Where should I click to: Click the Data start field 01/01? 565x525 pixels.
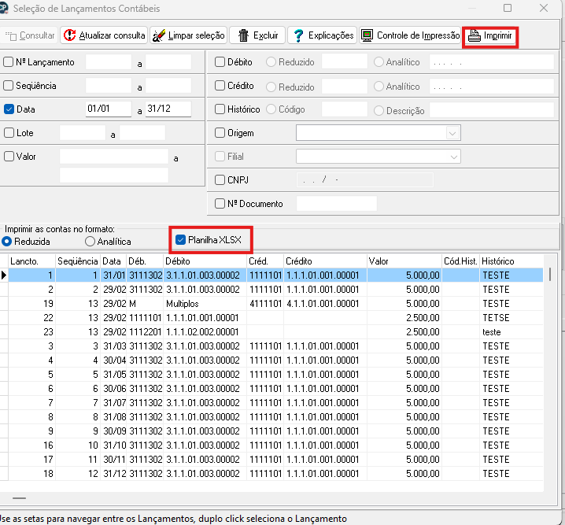point(109,109)
